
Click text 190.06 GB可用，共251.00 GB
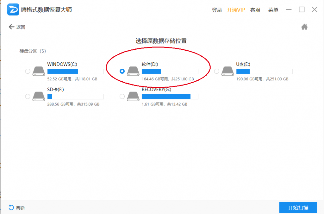262,79
